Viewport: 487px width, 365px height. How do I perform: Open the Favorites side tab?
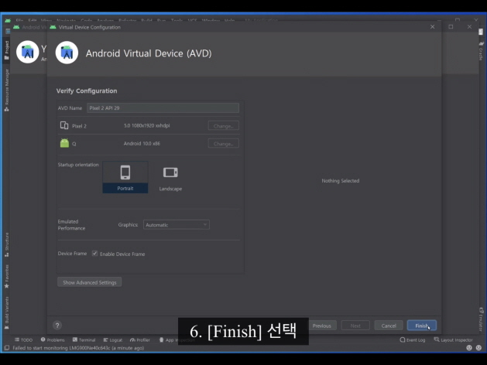coord(6,276)
